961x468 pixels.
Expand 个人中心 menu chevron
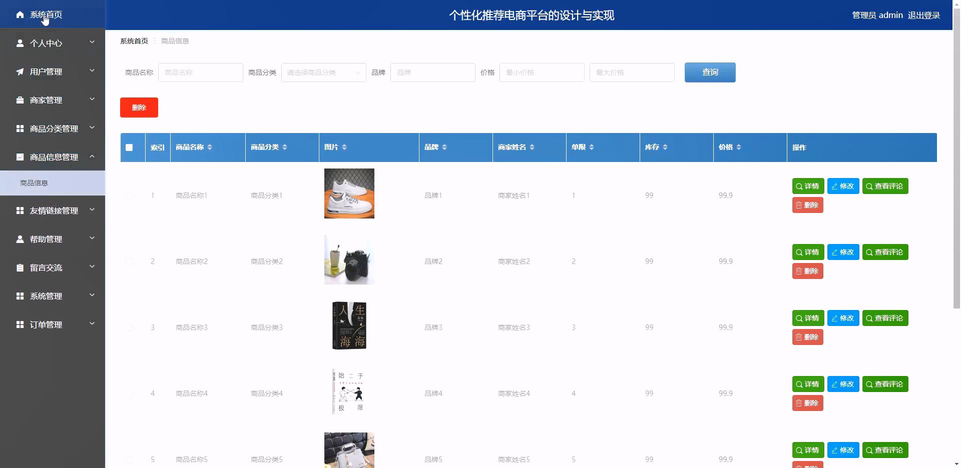click(92, 42)
